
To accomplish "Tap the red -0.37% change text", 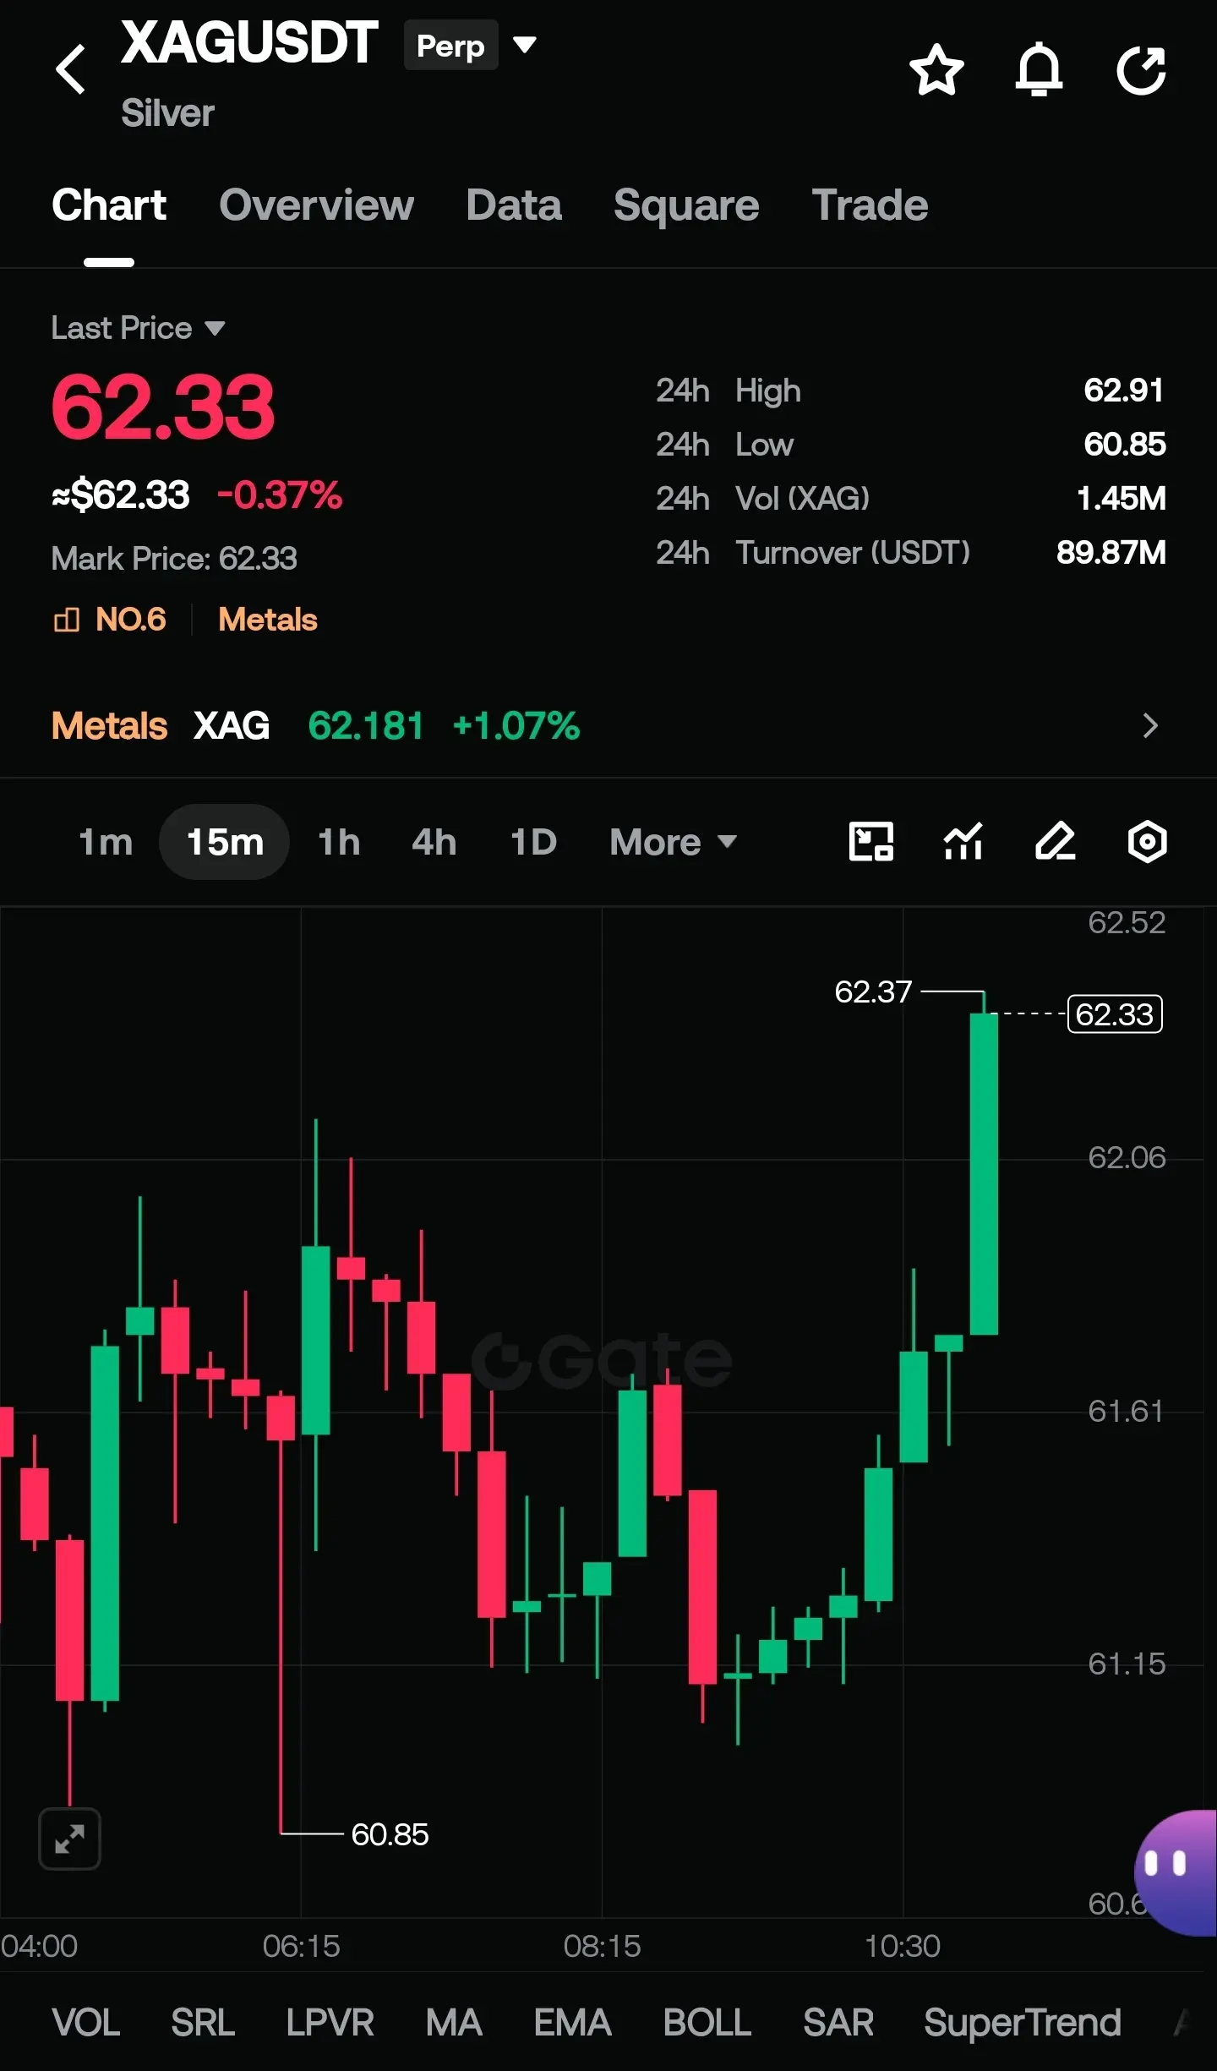I will 280,495.
